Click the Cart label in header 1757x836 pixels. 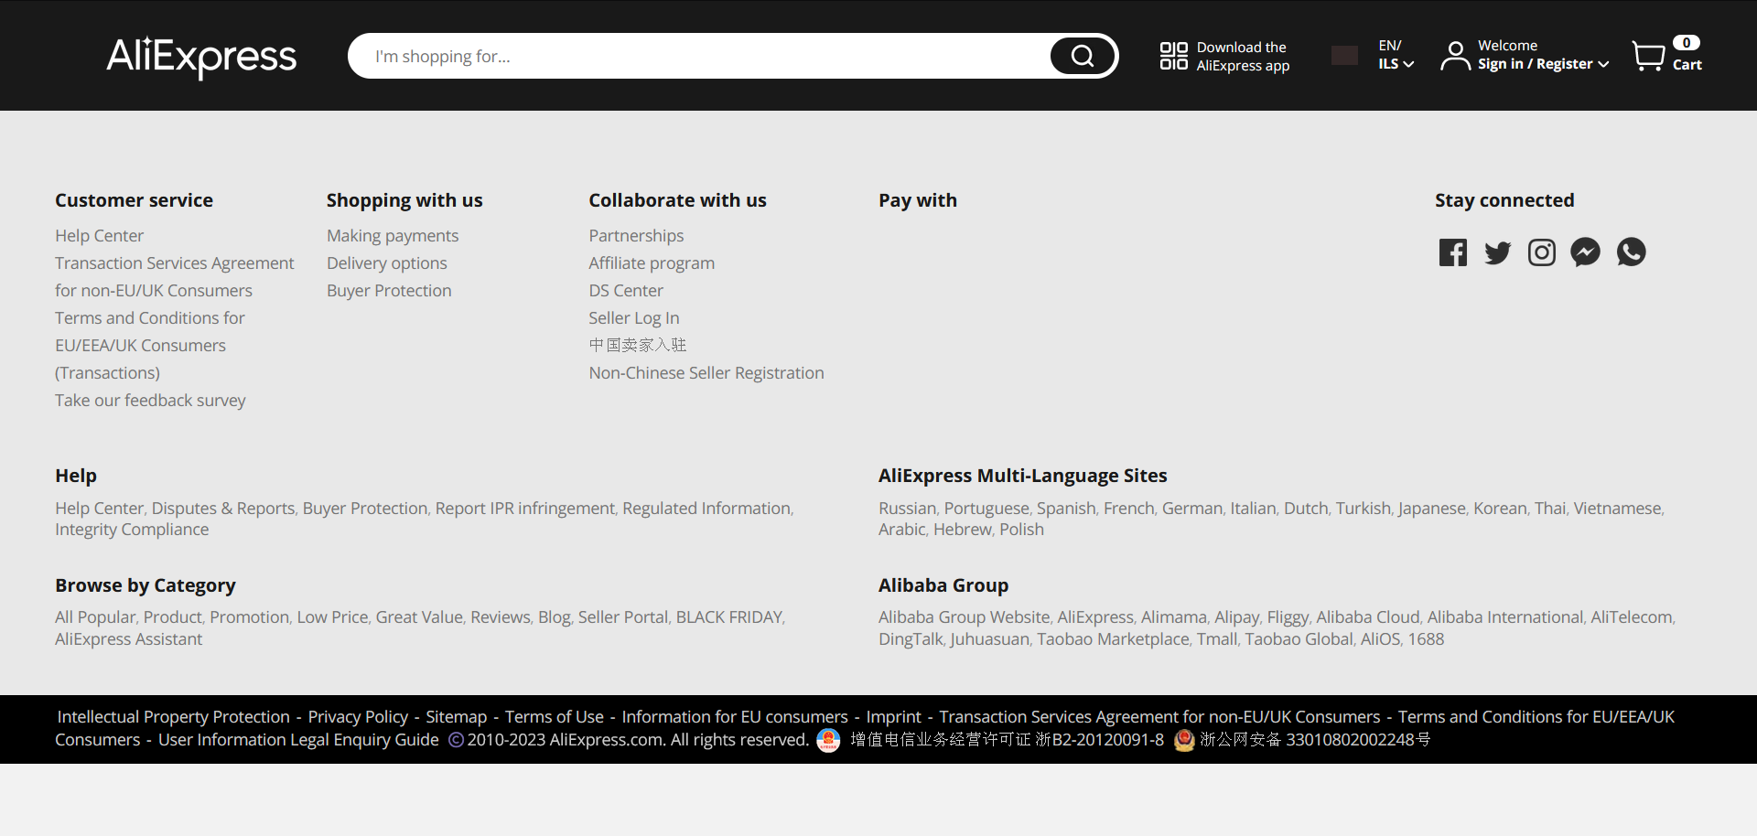click(x=1687, y=65)
